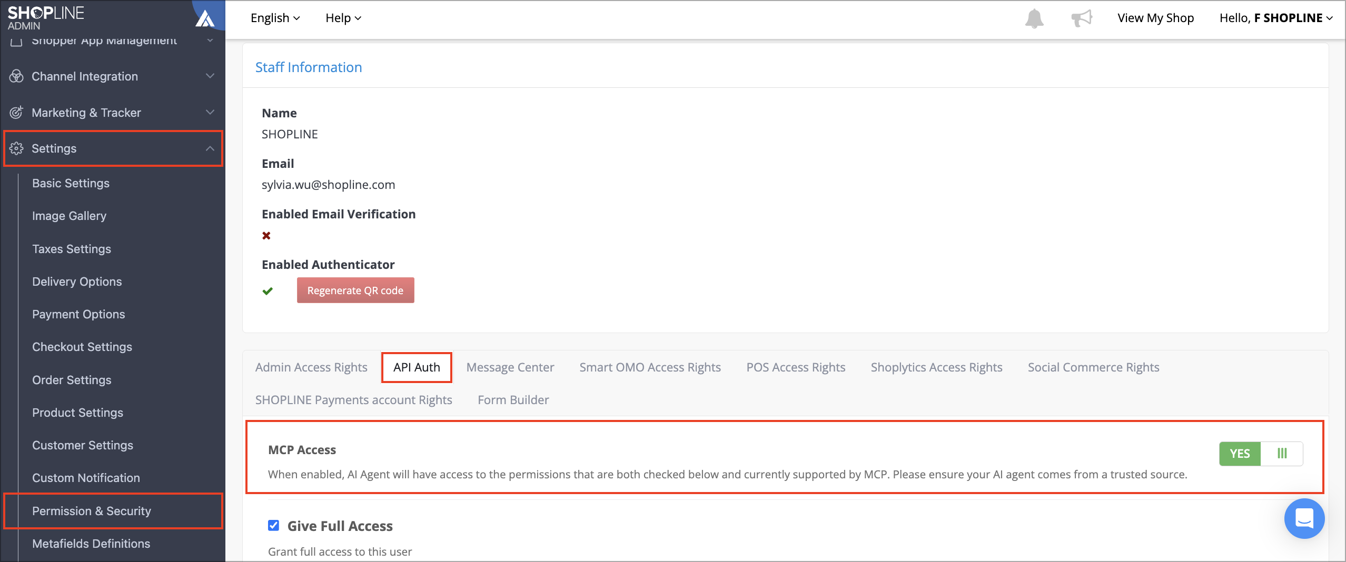Open the English language dropdown

click(275, 18)
